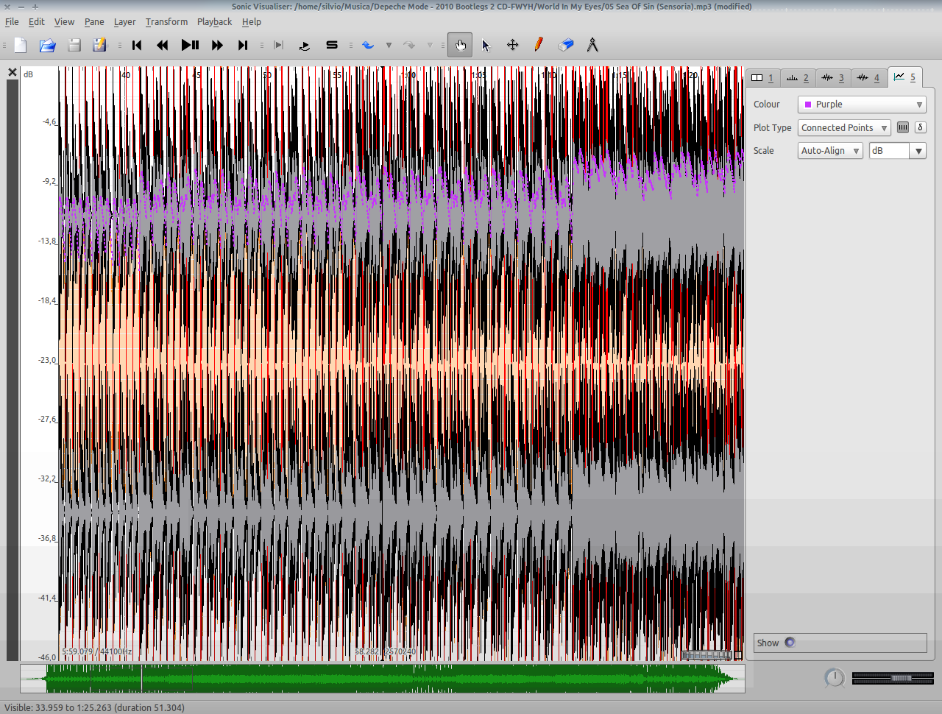Choose the Measure tool
Viewport: 942px width, 714px height.
point(592,45)
